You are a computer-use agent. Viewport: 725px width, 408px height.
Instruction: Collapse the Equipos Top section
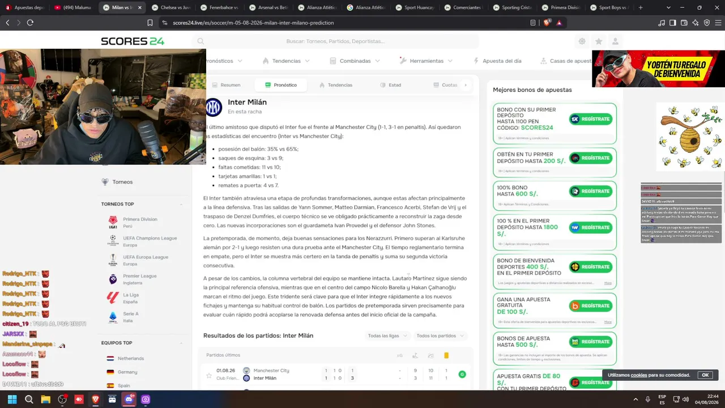coord(181,343)
